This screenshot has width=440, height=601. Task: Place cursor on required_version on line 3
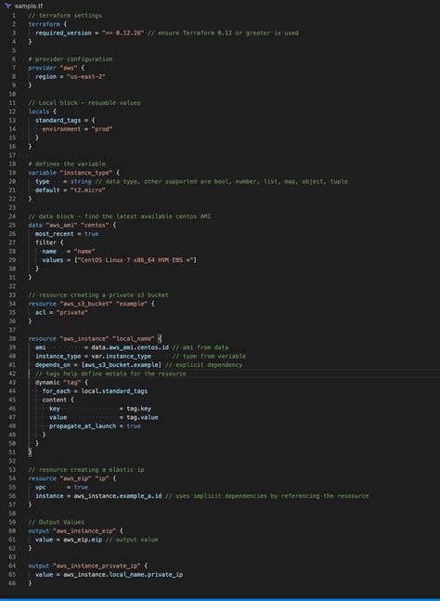(63, 33)
